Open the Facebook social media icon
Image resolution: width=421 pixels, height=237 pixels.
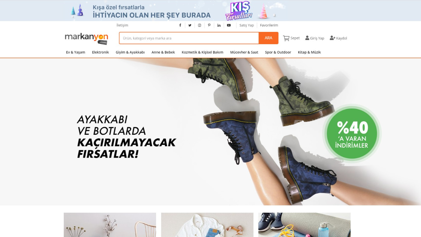point(180,25)
